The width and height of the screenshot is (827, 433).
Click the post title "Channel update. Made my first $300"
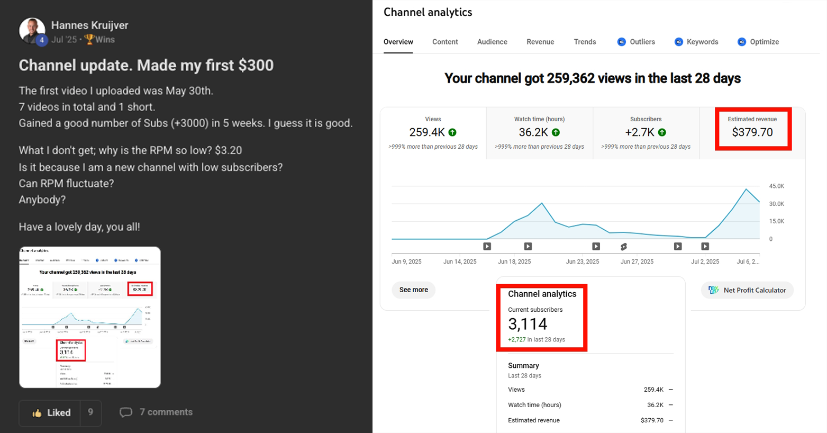(x=146, y=65)
